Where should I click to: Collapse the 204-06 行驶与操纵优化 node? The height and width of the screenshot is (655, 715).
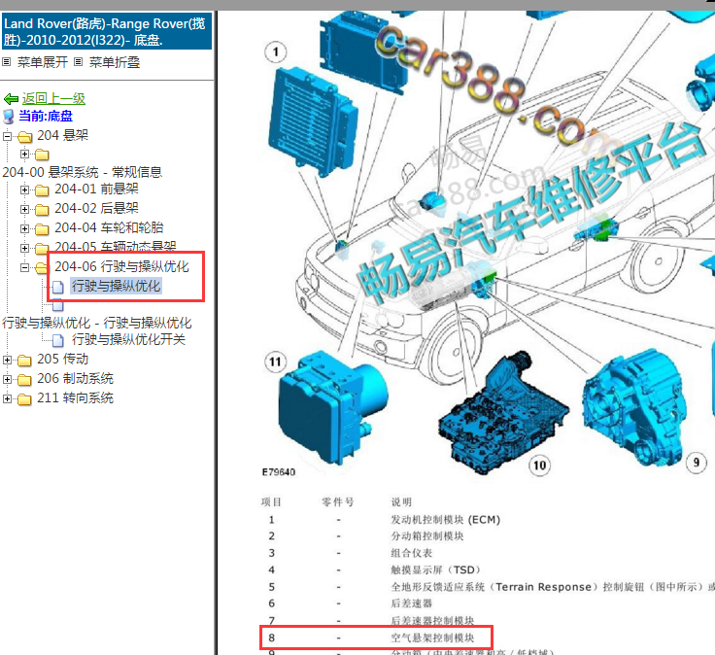(24, 267)
